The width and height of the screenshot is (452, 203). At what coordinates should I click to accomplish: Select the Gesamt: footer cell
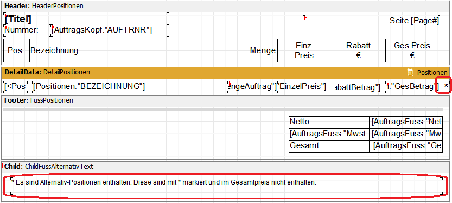[329, 146]
